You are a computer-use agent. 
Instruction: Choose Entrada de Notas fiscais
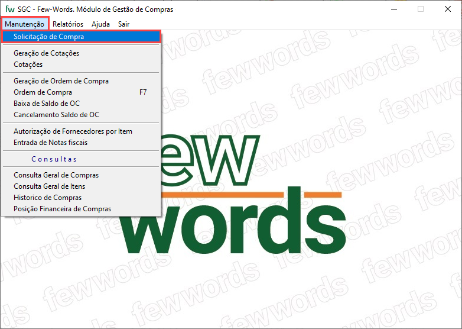[x=81, y=142]
